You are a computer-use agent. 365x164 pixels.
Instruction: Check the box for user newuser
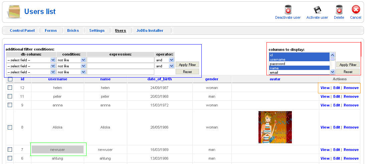pos(10,149)
